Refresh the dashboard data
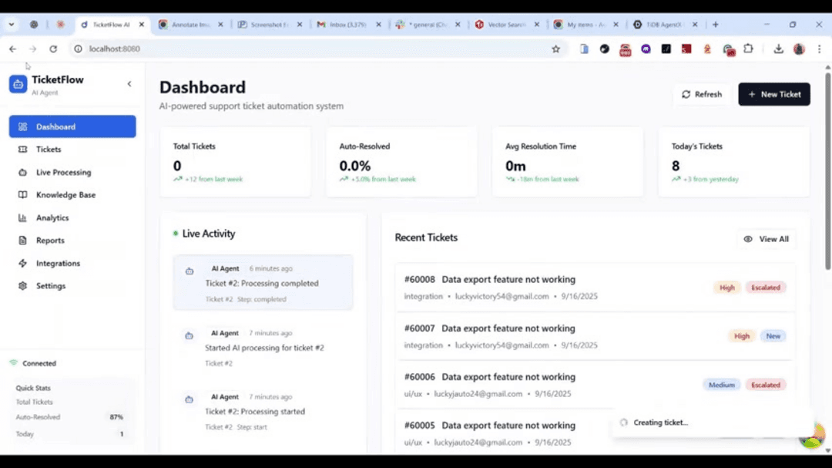Image resolution: width=832 pixels, height=468 pixels. pyautogui.click(x=701, y=94)
